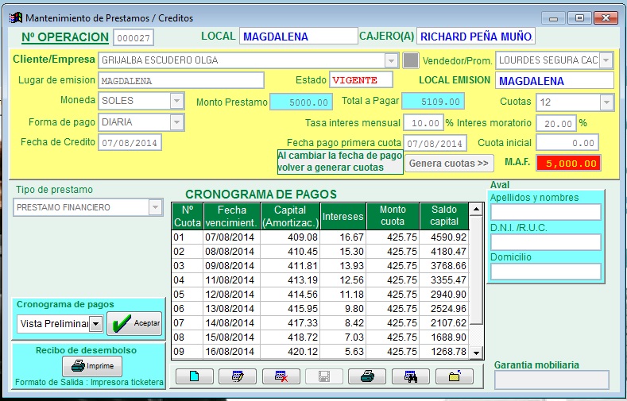Click the printer icon in bottom toolbar

pyautogui.click(x=366, y=376)
